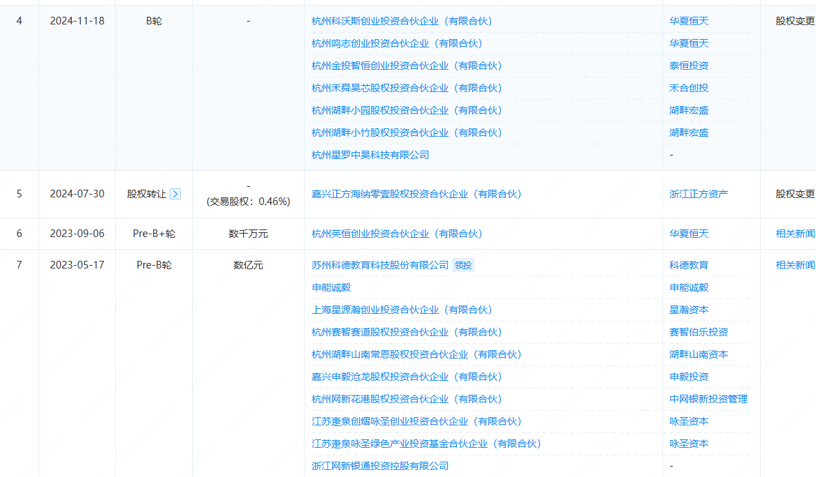Open 科德教育 institution link

(689, 265)
